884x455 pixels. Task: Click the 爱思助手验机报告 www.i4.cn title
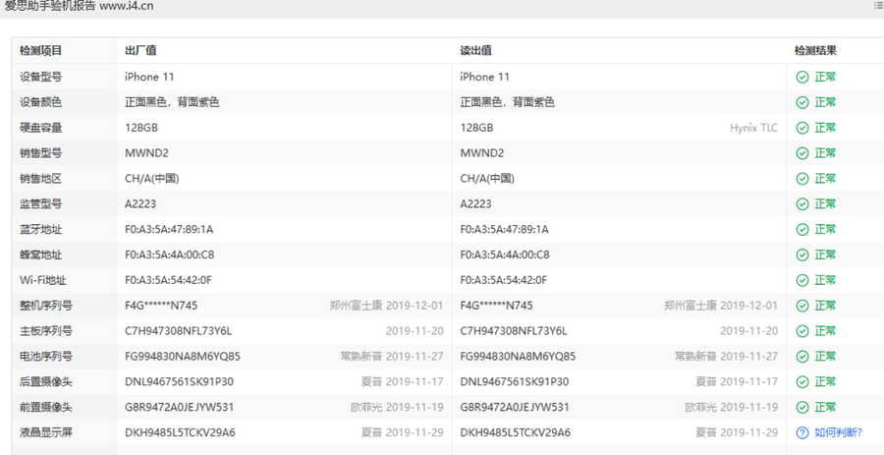tap(79, 7)
